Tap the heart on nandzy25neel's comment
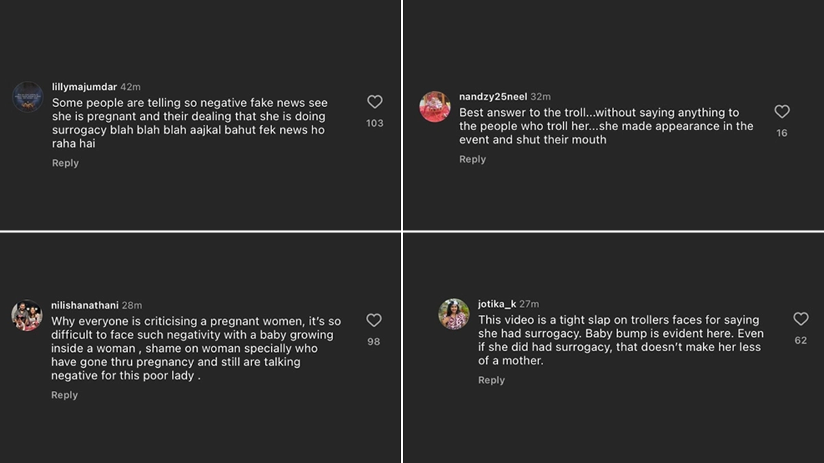Image resolution: width=824 pixels, height=463 pixels. 782,112
